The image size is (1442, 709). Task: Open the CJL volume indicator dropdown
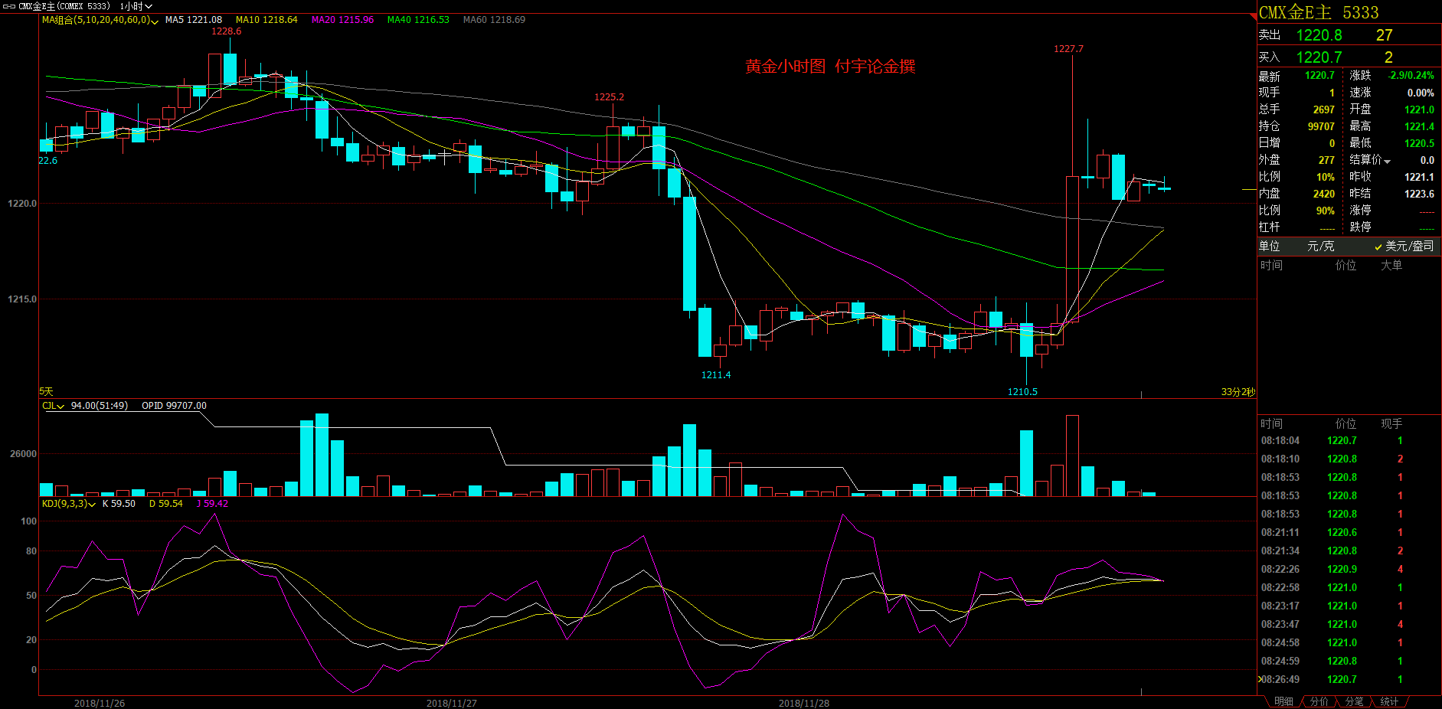[54, 406]
